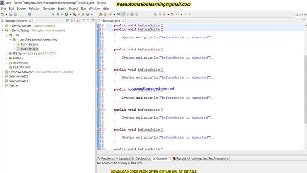Click the green Run button icon

click(x=66, y=14)
